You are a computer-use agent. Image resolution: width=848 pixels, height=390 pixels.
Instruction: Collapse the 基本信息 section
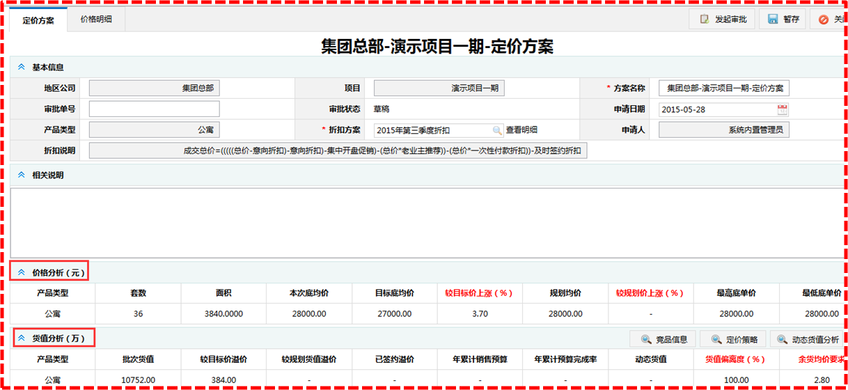22,67
